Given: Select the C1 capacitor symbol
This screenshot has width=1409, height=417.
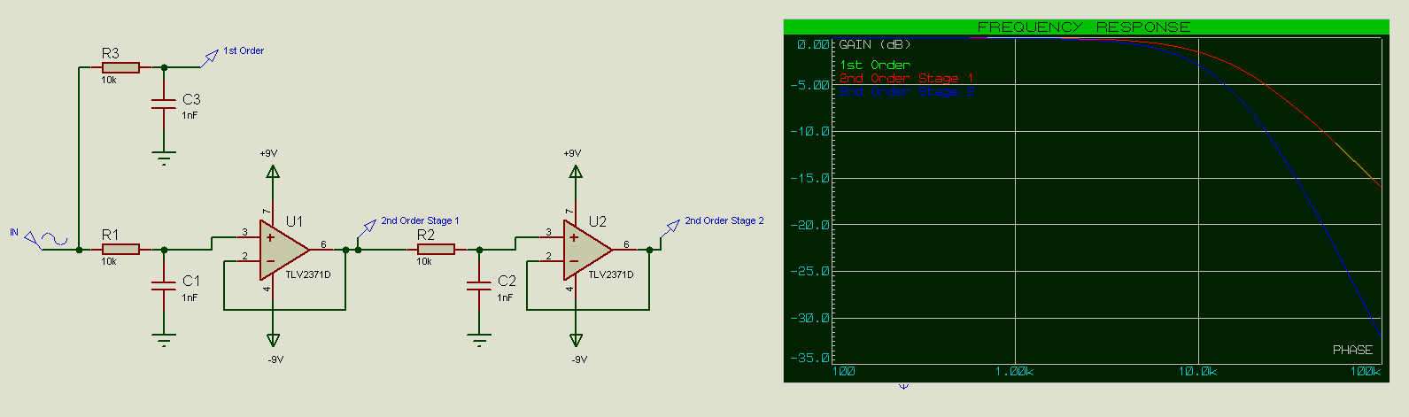Looking at the screenshot, I should [164, 286].
